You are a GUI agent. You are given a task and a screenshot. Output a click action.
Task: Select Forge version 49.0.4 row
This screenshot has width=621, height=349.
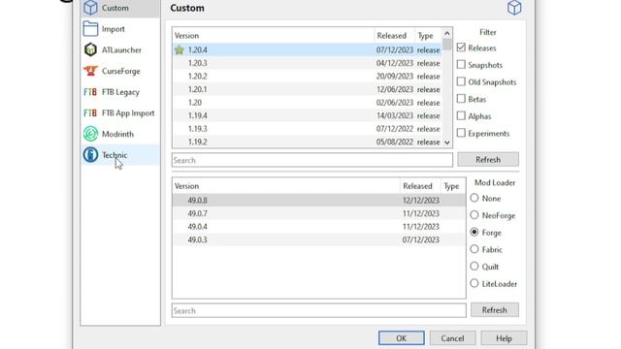point(319,226)
